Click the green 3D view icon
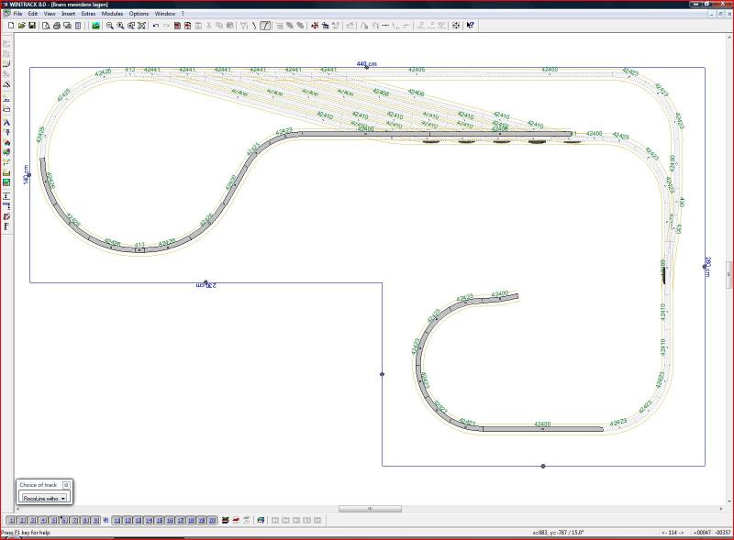 (96, 26)
